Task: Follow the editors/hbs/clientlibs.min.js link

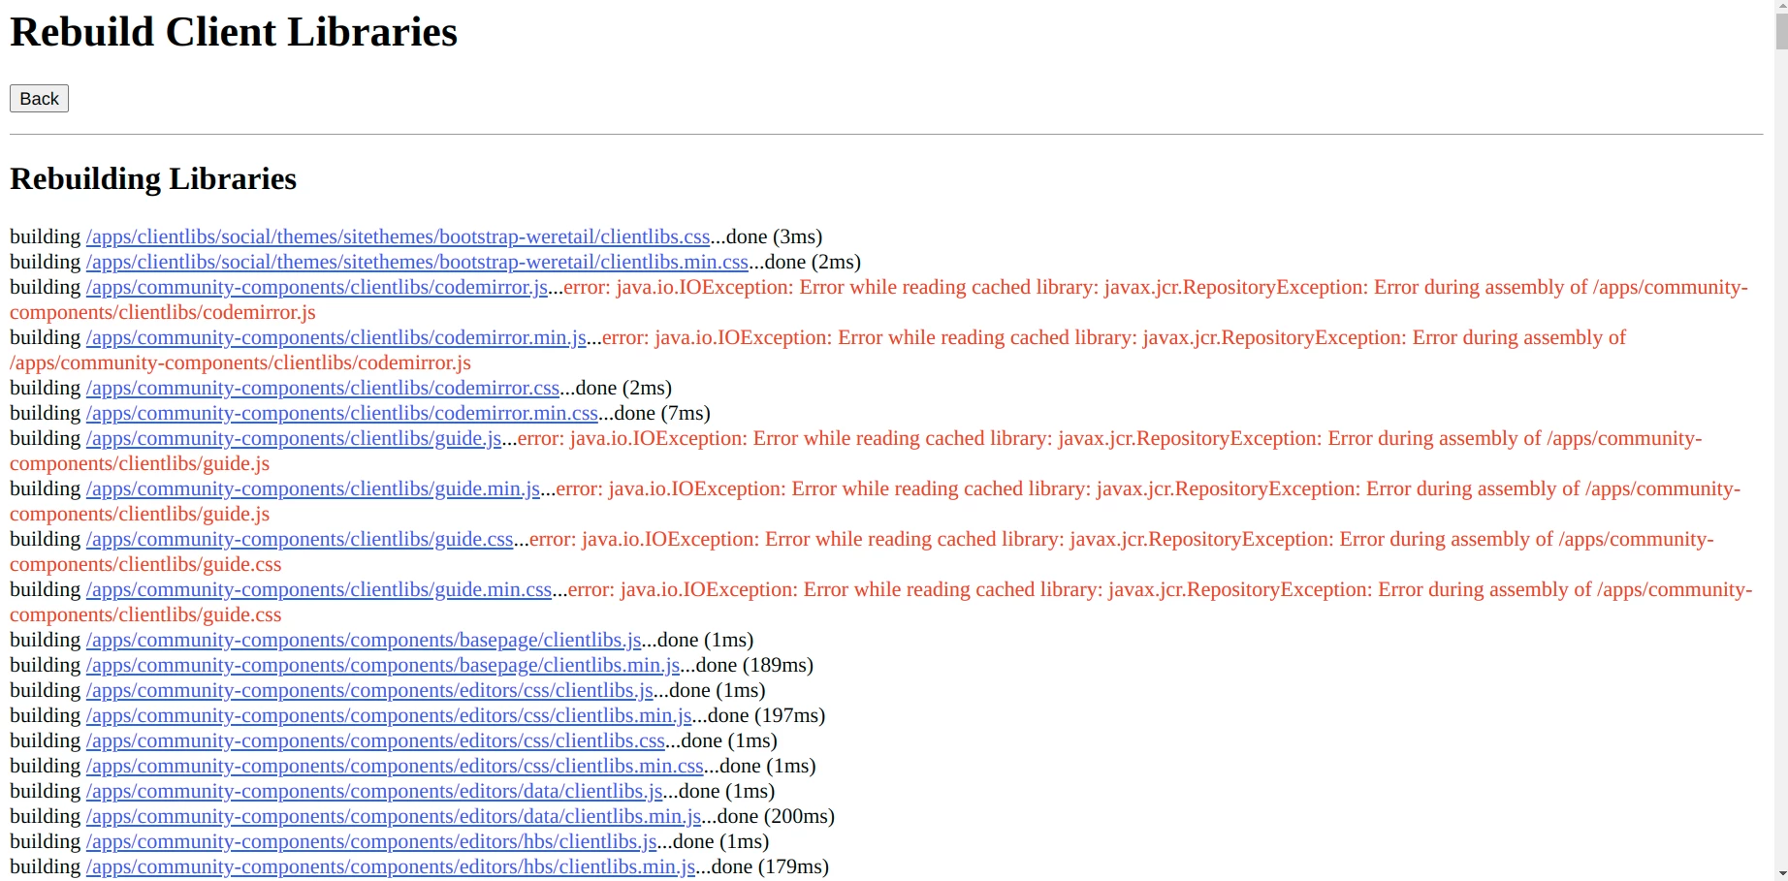Action: point(391,866)
